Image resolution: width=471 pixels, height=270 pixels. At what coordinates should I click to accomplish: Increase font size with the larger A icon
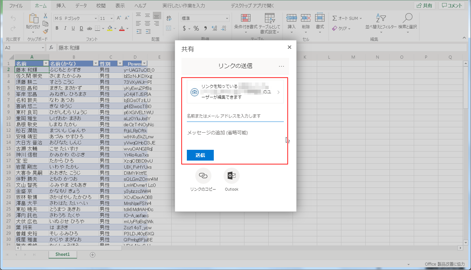[x=119, y=18]
